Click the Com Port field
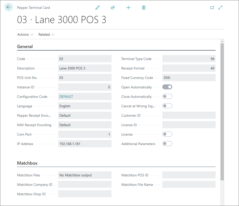The width and height of the screenshot is (239, 206). pos(85,134)
